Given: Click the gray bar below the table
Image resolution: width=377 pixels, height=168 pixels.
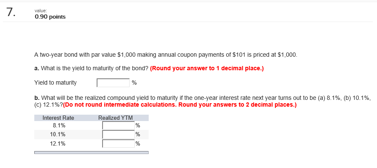Looking at the screenshot, I should pyautogui.click(x=91, y=152).
